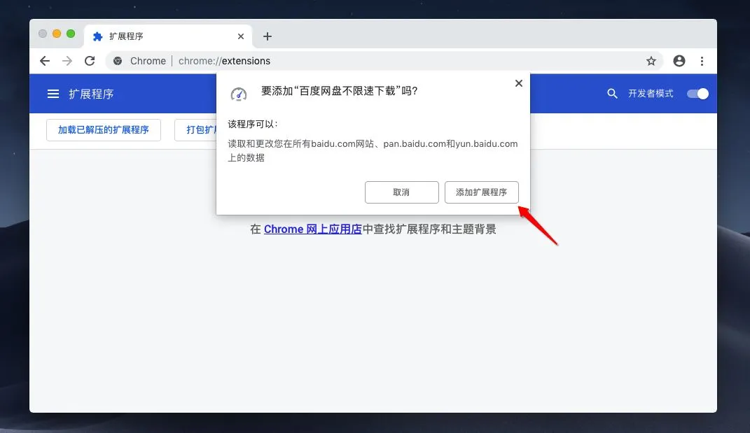Open the hamburger menu beside 扩展程序
The width and height of the screenshot is (750, 433).
click(53, 94)
